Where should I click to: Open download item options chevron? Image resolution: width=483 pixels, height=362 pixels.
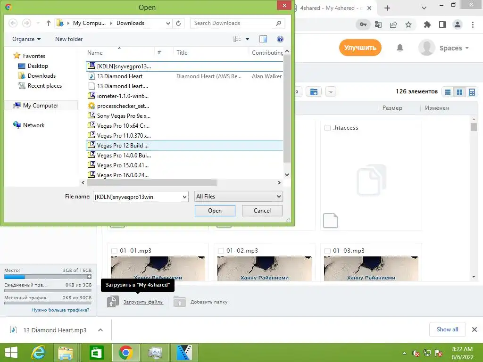[x=100, y=330]
